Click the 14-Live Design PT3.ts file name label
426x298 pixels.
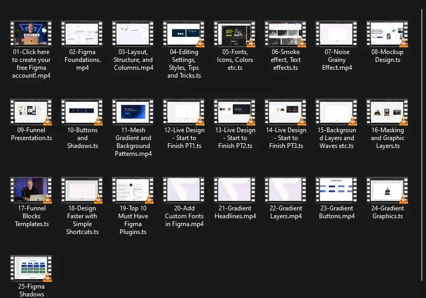pos(285,138)
